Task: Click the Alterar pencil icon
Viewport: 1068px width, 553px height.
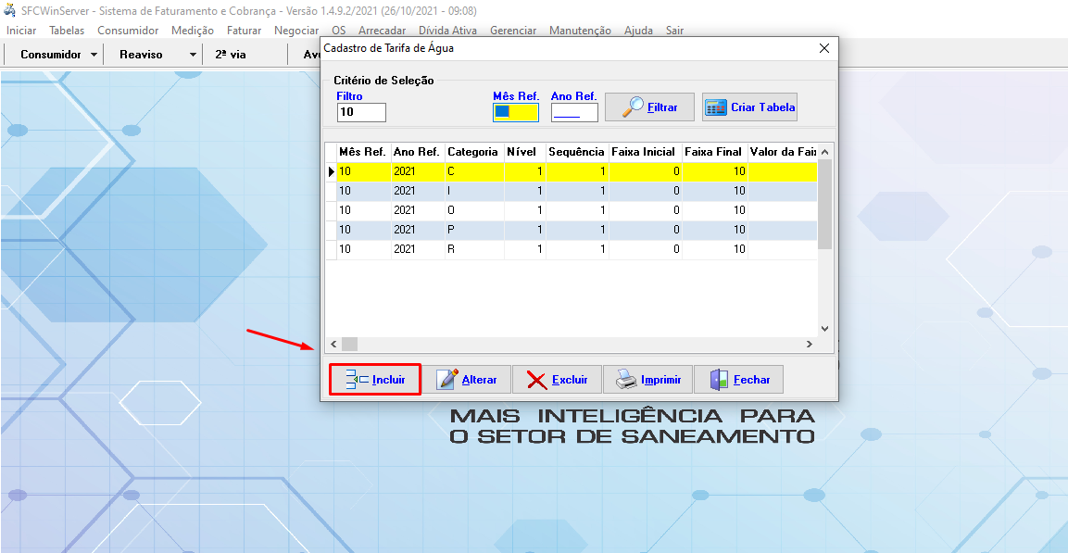Action: coord(447,380)
